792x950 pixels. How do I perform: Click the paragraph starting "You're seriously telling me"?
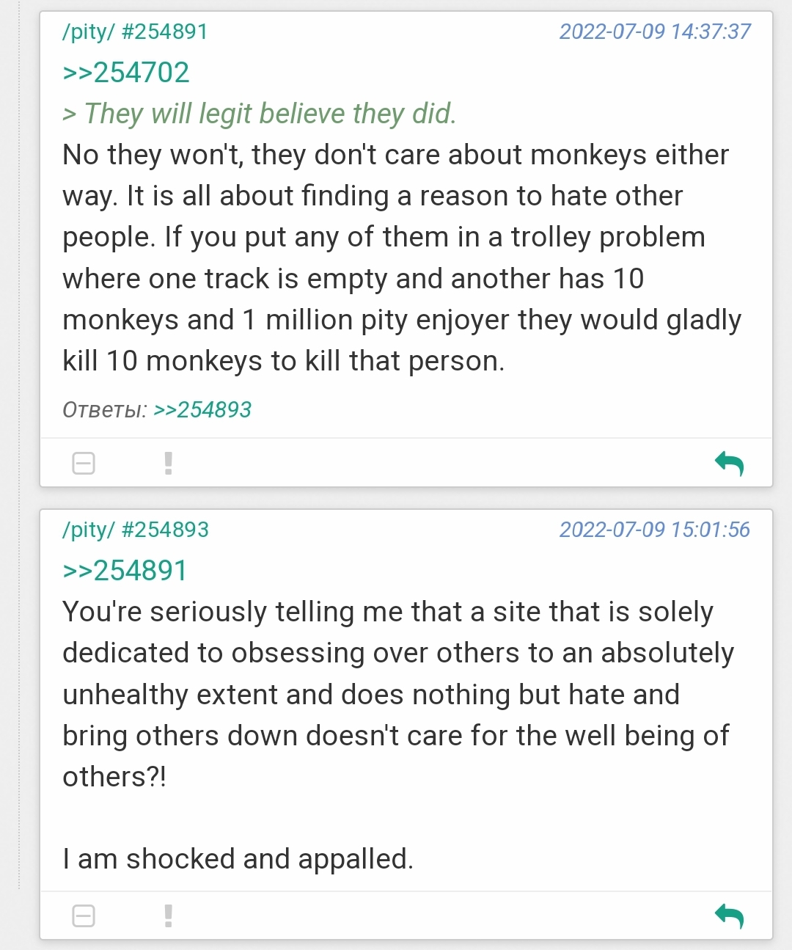396,693
